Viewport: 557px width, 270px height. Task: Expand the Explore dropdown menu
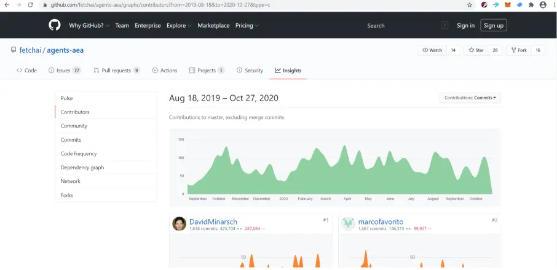tap(179, 26)
